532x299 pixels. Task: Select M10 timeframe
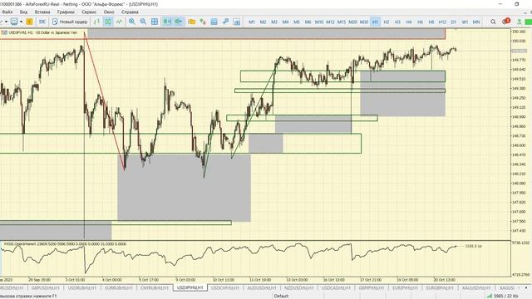tap(319, 22)
